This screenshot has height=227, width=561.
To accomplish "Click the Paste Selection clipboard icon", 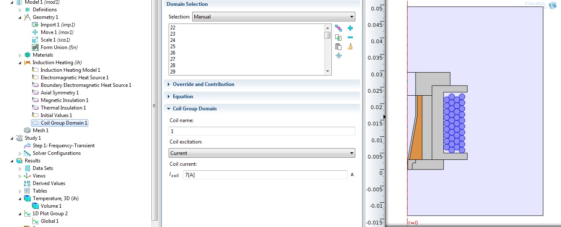I will coord(339,47).
